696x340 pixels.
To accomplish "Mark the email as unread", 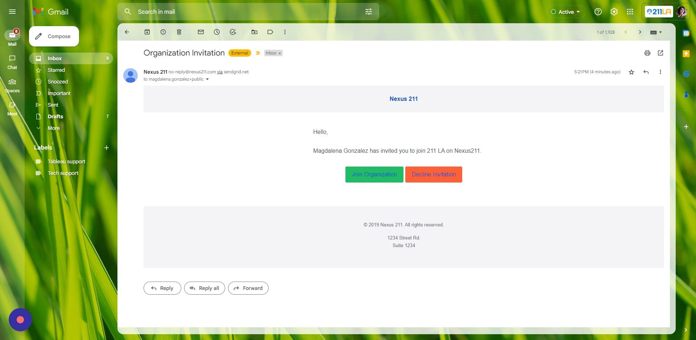I will coord(201,32).
